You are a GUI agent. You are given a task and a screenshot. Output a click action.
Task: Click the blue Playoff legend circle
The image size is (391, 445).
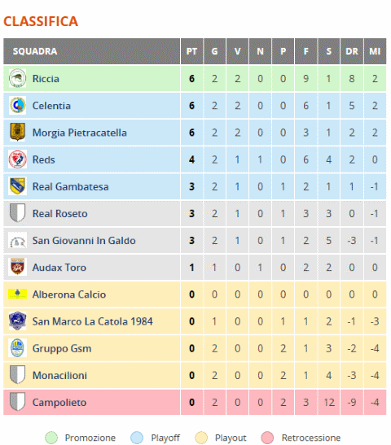tap(137, 438)
